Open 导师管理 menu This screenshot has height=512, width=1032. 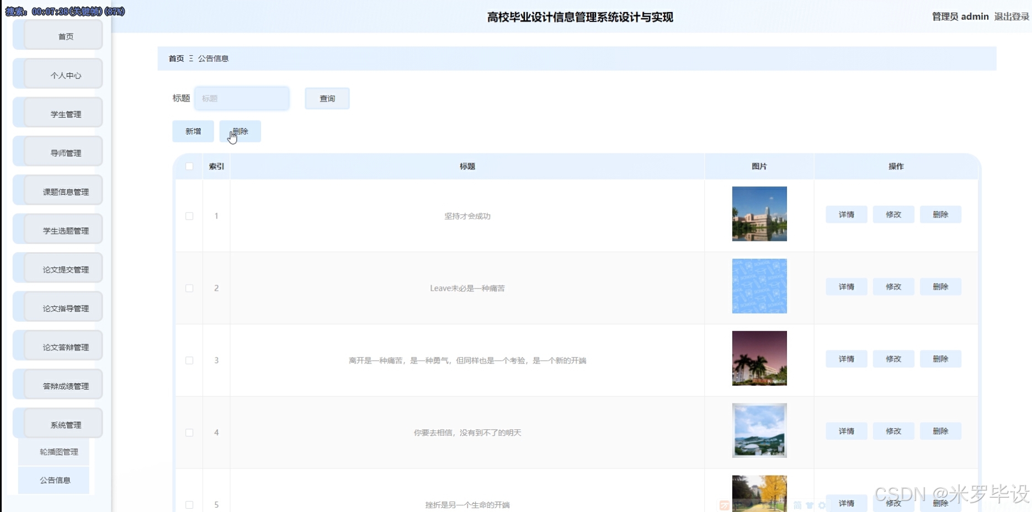[58, 152]
